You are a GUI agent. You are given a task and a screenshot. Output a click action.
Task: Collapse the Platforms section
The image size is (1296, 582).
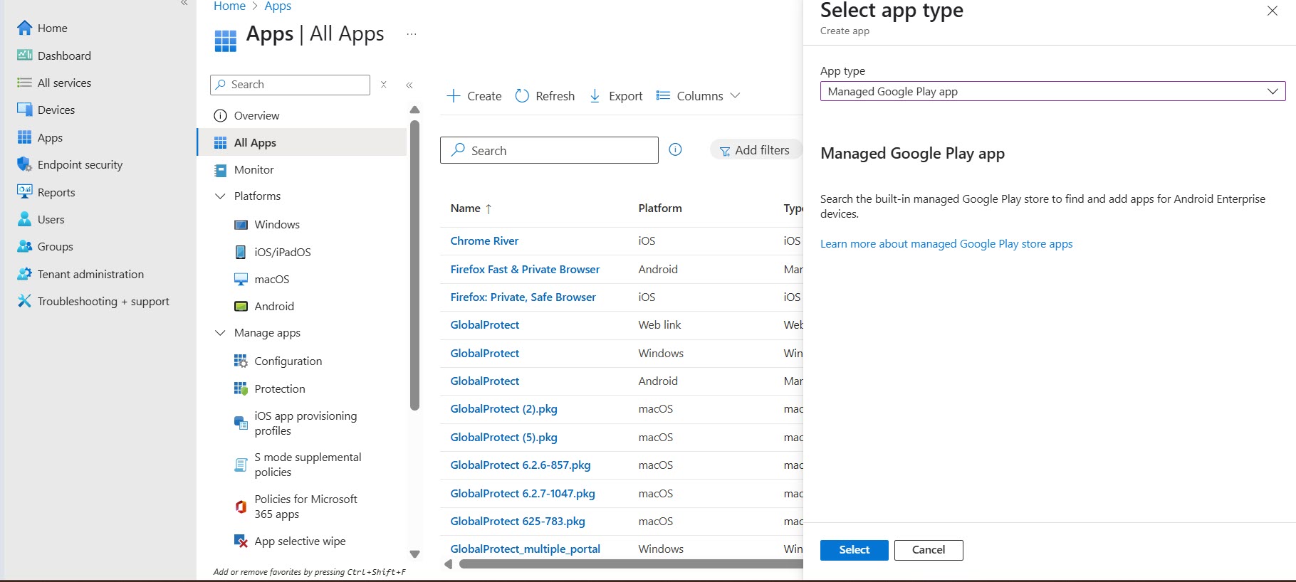click(220, 196)
